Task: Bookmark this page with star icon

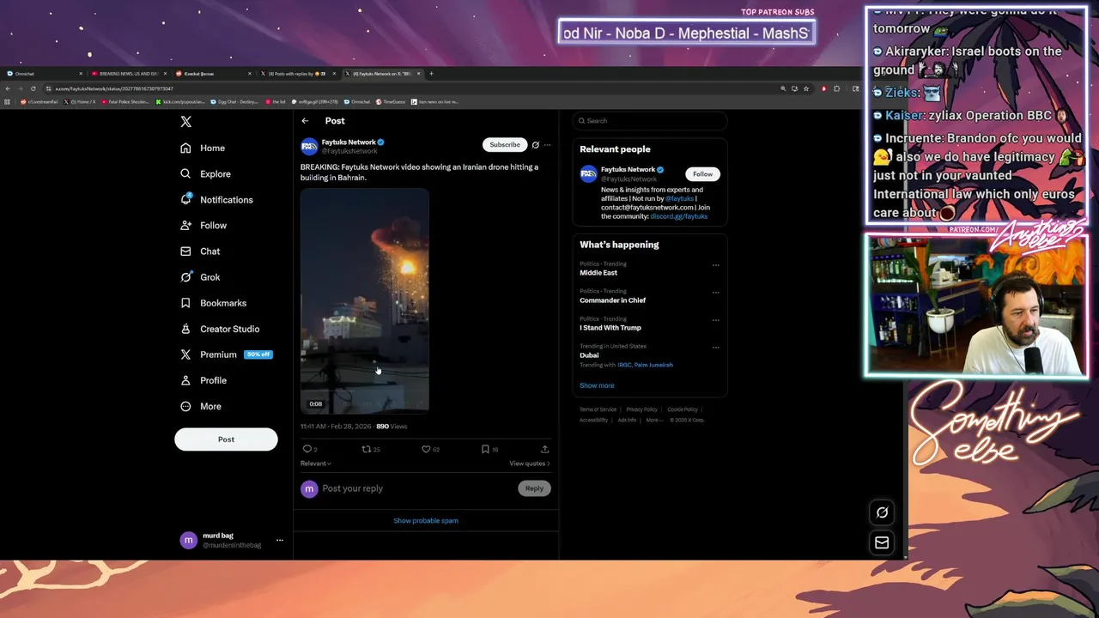Action: (x=806, y=88)
